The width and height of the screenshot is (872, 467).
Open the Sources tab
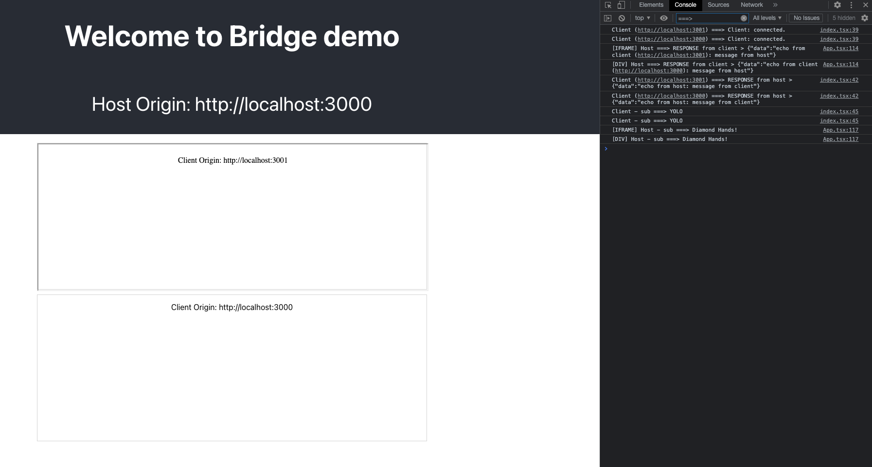pyautogui.click(x=718, y=5)
